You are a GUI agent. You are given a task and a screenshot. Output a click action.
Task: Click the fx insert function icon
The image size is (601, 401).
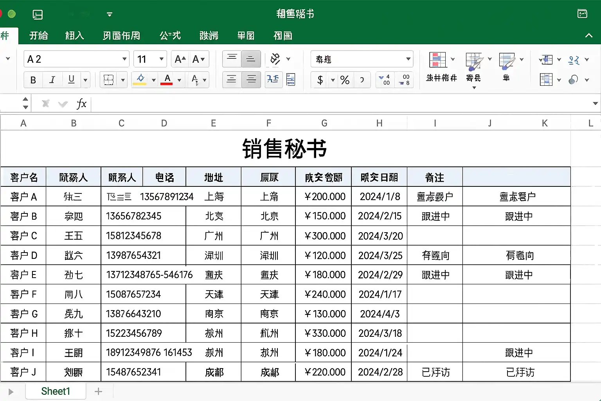point(81,104)
